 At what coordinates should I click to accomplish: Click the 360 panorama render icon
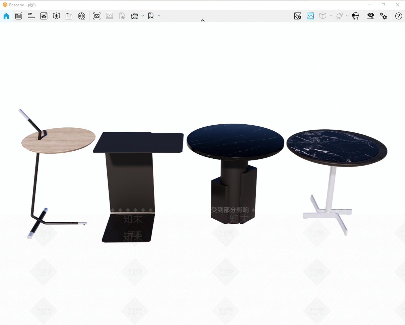(134, 16)
